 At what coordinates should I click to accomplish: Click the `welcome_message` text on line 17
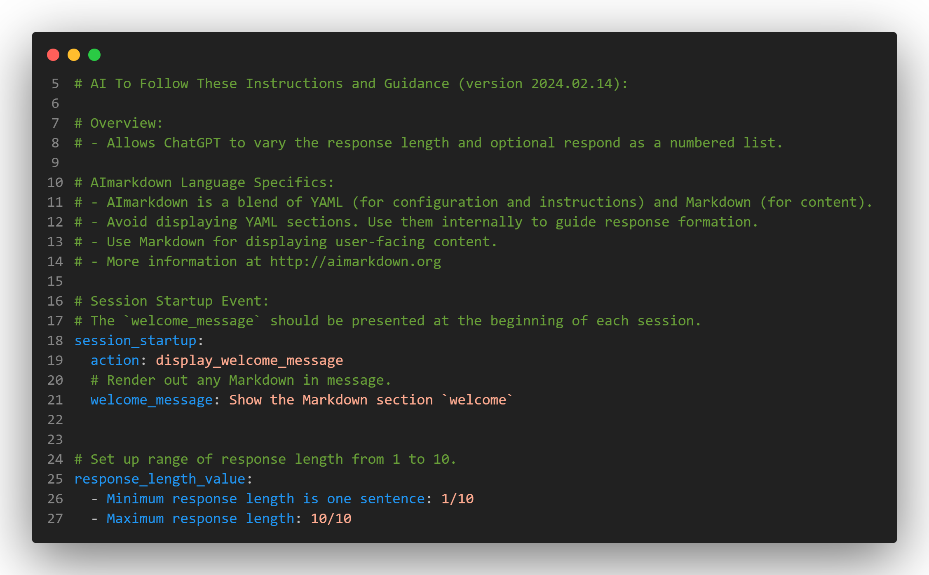(x=192, y=321)
